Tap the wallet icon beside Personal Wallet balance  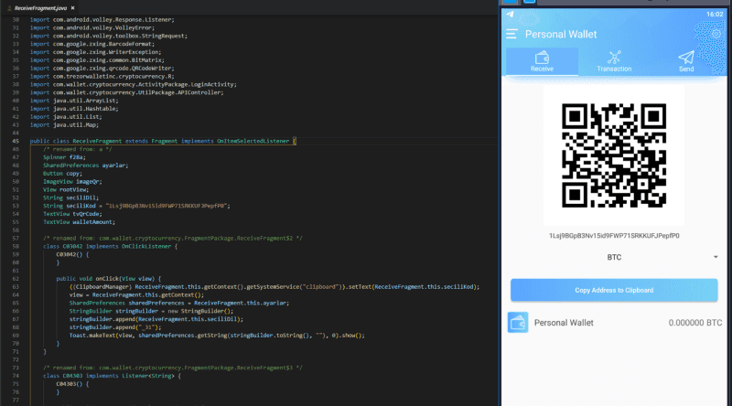(x=518, y=323)
